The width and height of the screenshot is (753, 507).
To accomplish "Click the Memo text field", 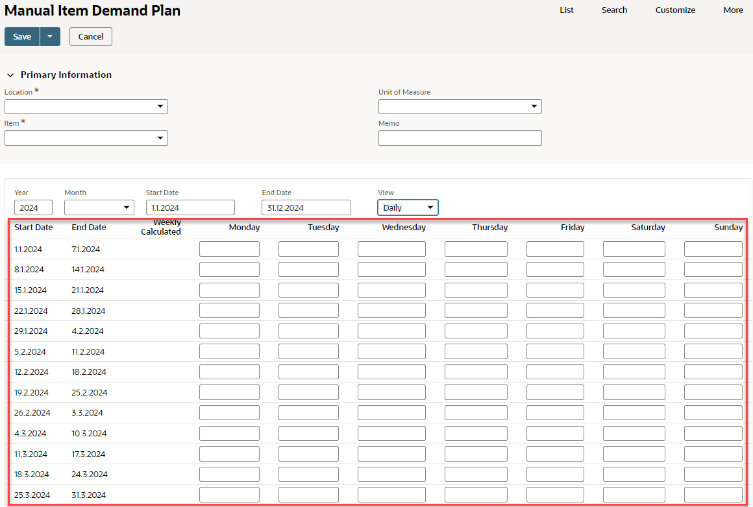I will 460,138.
